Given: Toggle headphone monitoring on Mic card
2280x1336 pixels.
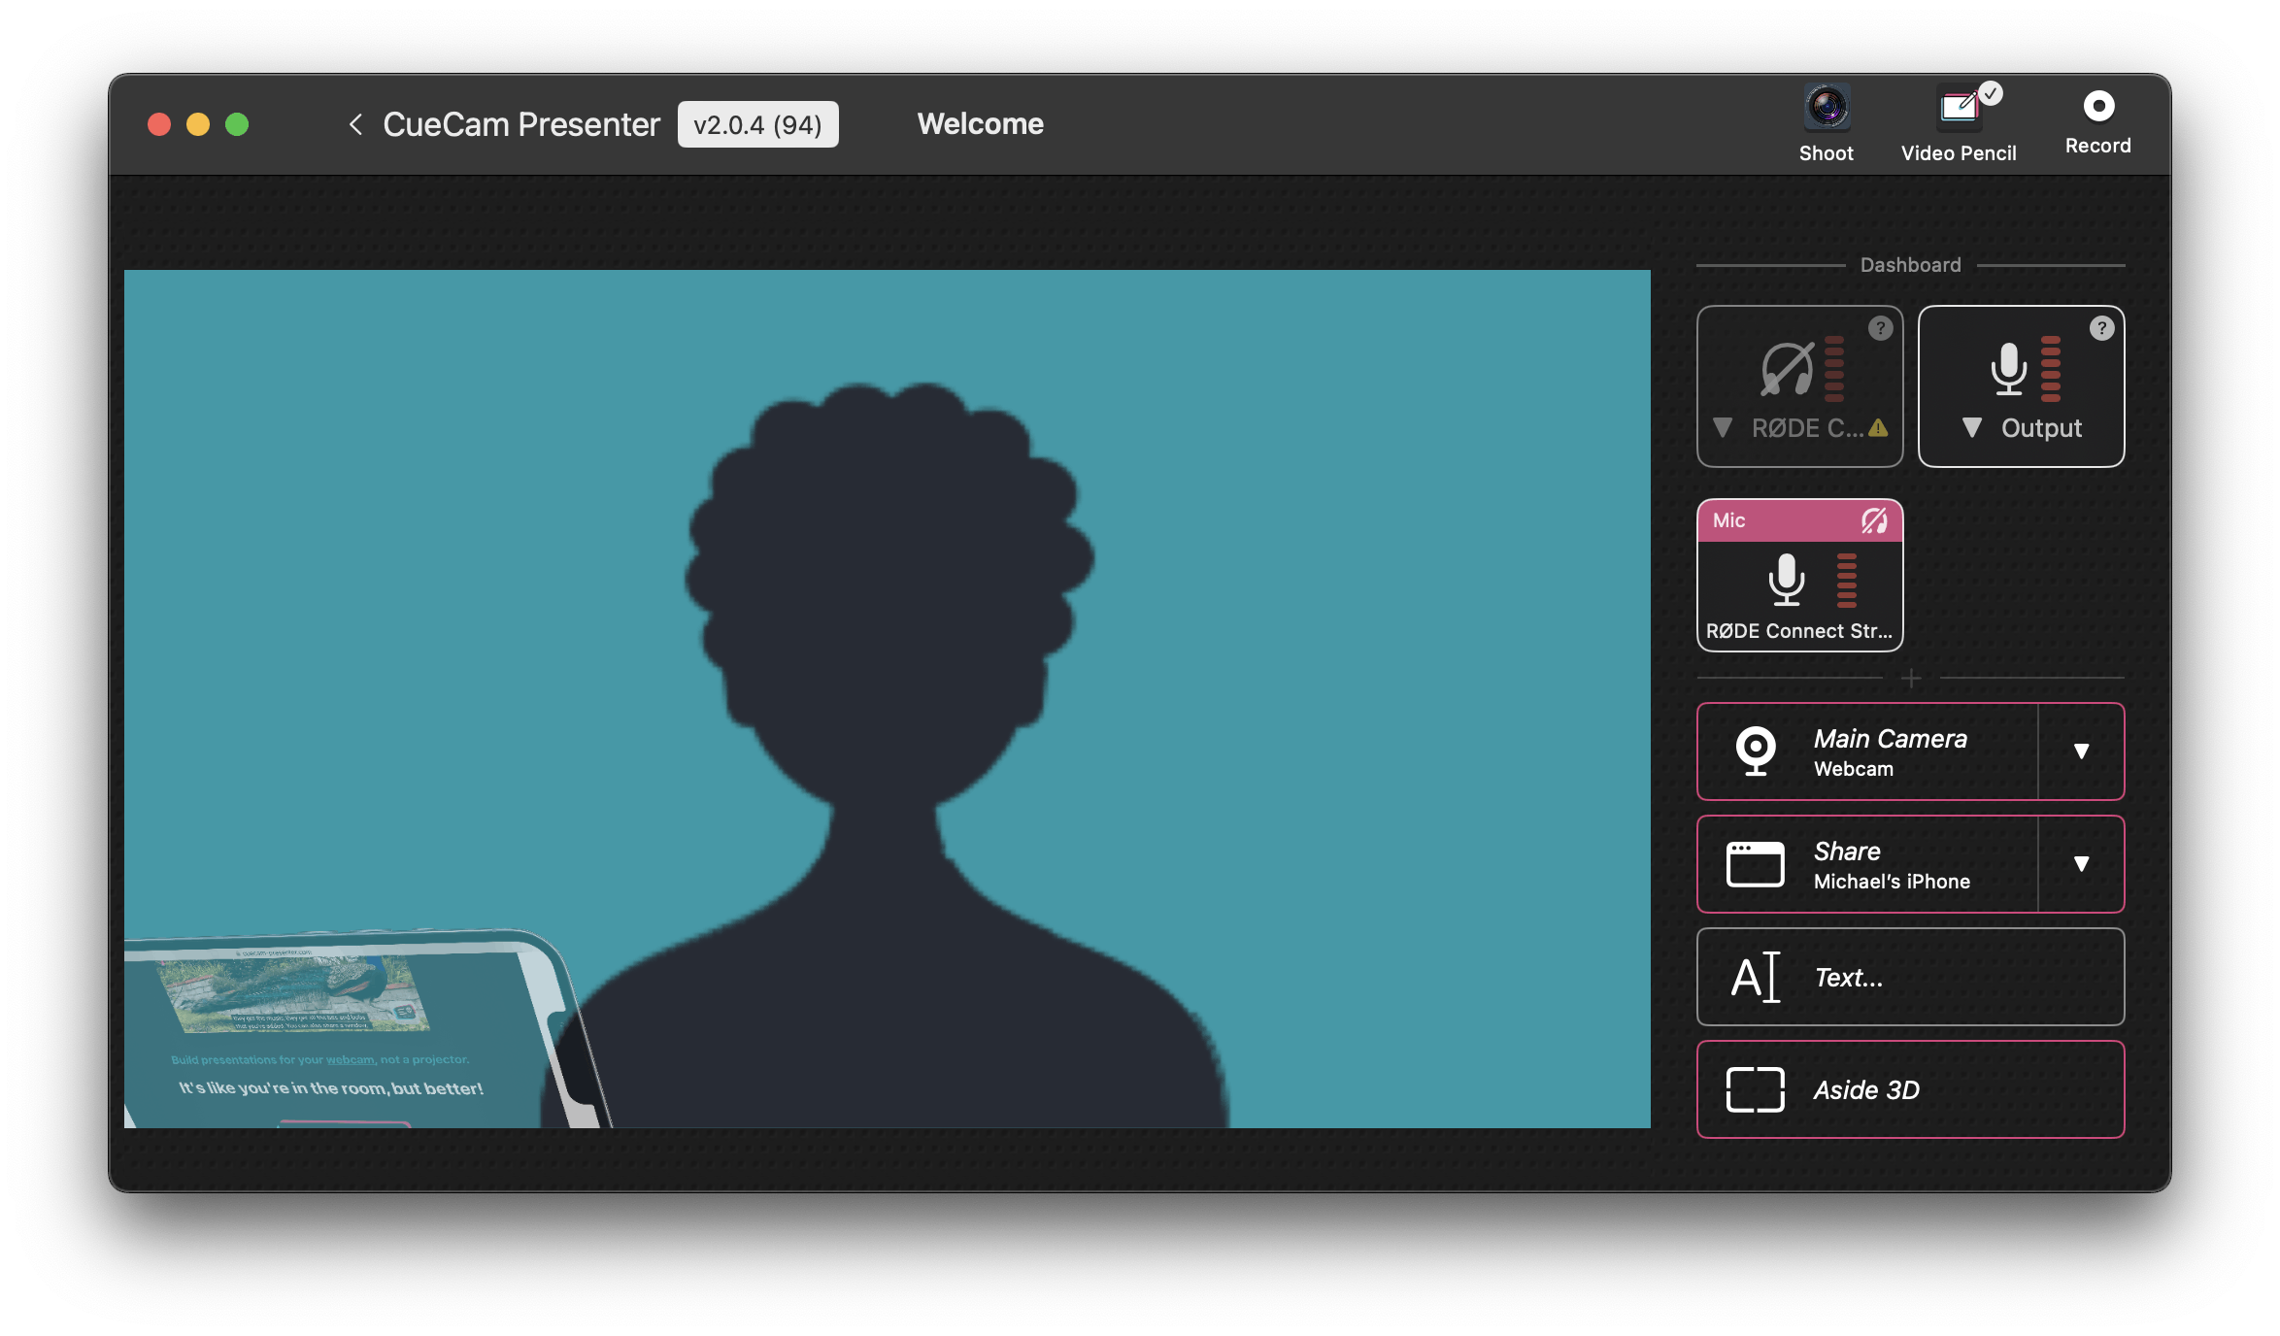Looking at the screenshot, I should pos(1874,520).
